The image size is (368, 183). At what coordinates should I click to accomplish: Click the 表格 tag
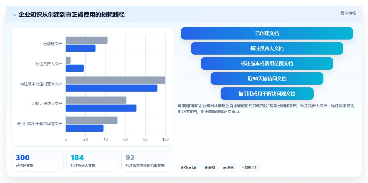click(x=210, y=167)
